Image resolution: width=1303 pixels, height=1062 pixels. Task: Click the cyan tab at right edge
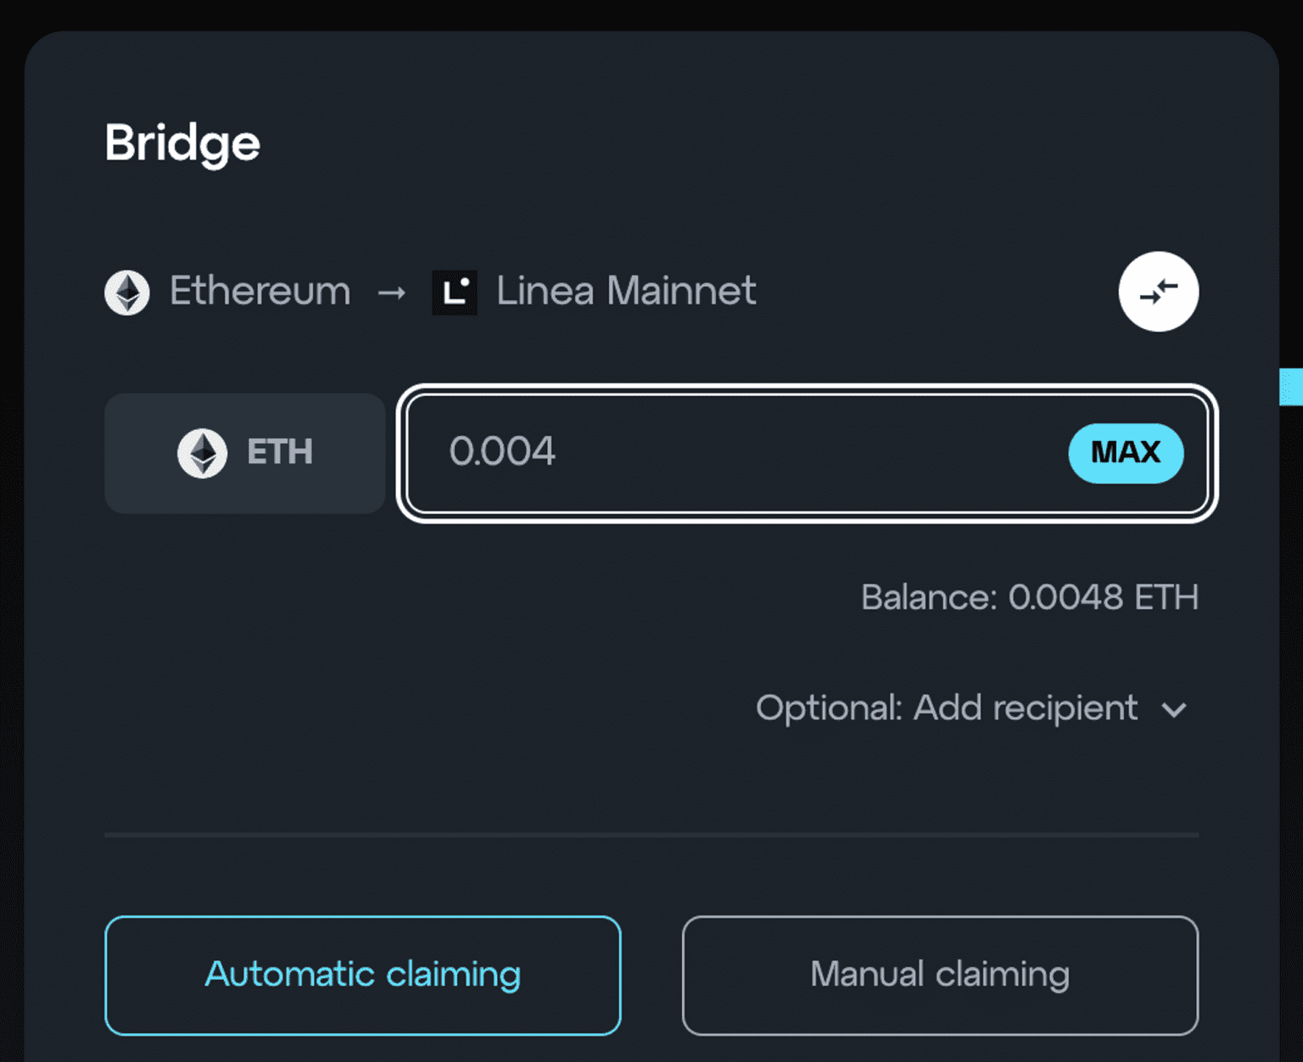1291,387
